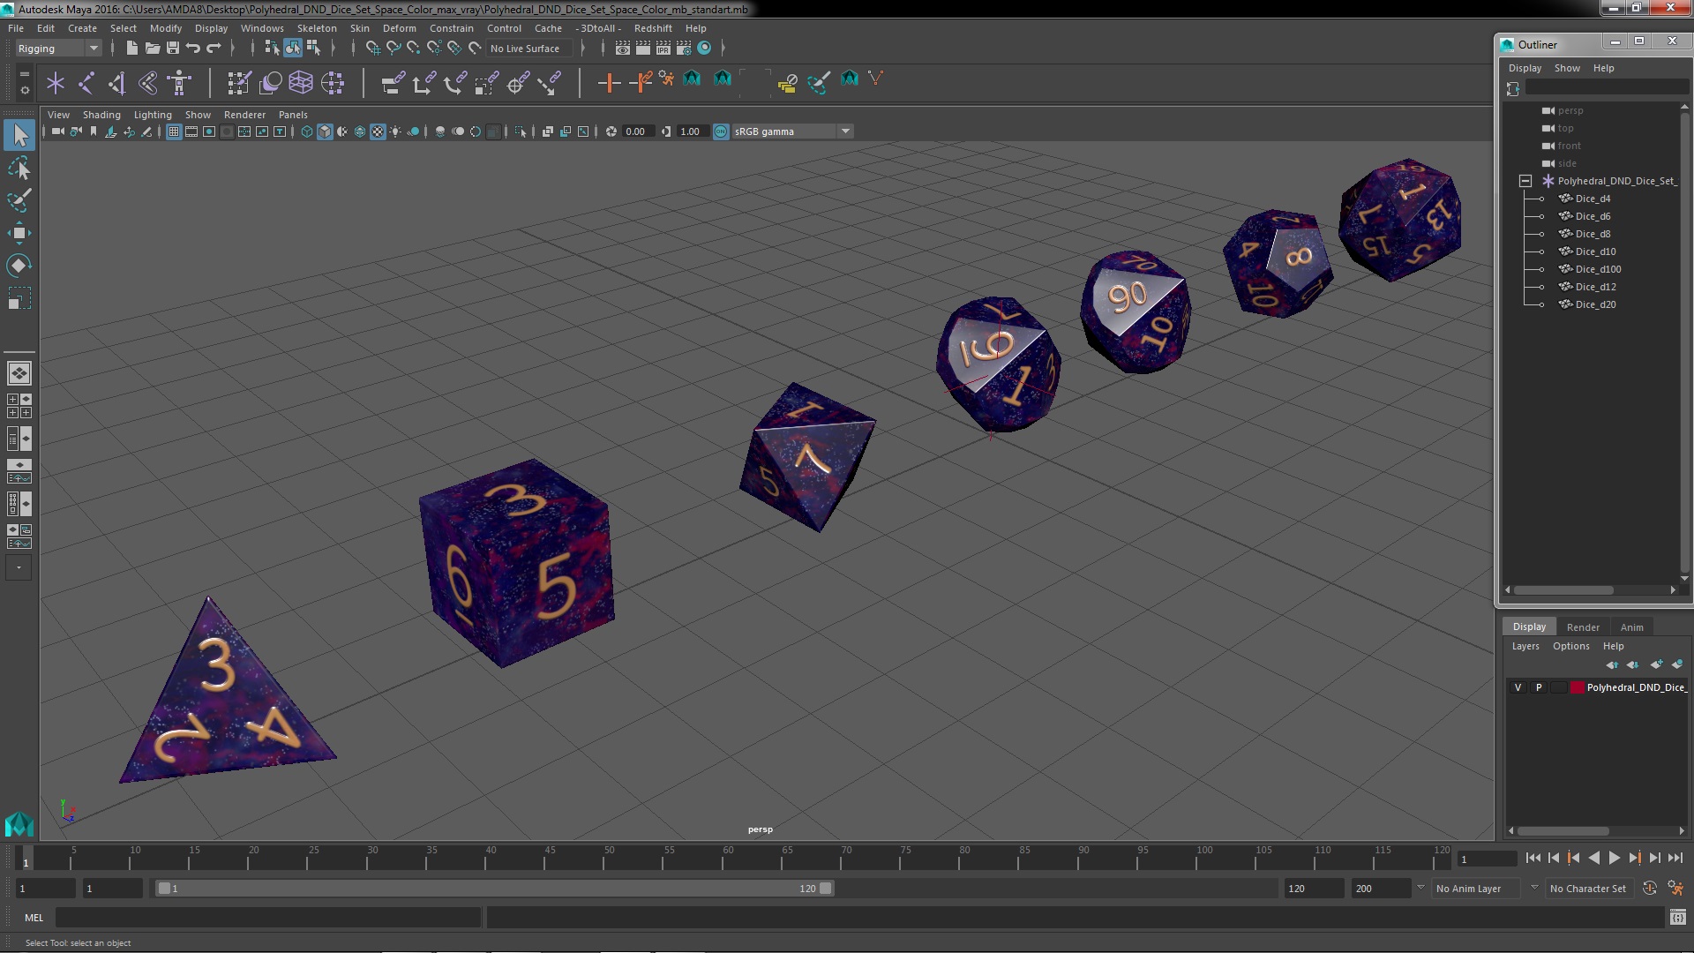Click the IK Handle shelf icon
The image size is (1694, 953).
(117, 83)
